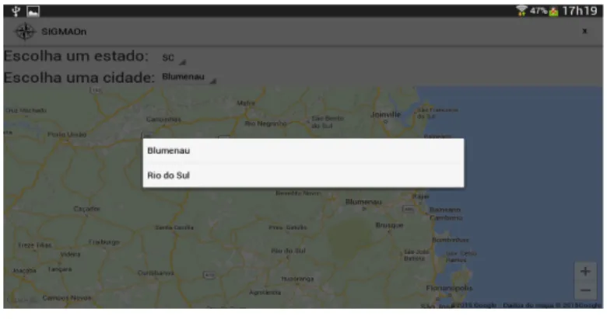The width and height of the screenshot is (607, 319).
Task: Tap the Florianópolis label on the map
Action: [449, 288]
